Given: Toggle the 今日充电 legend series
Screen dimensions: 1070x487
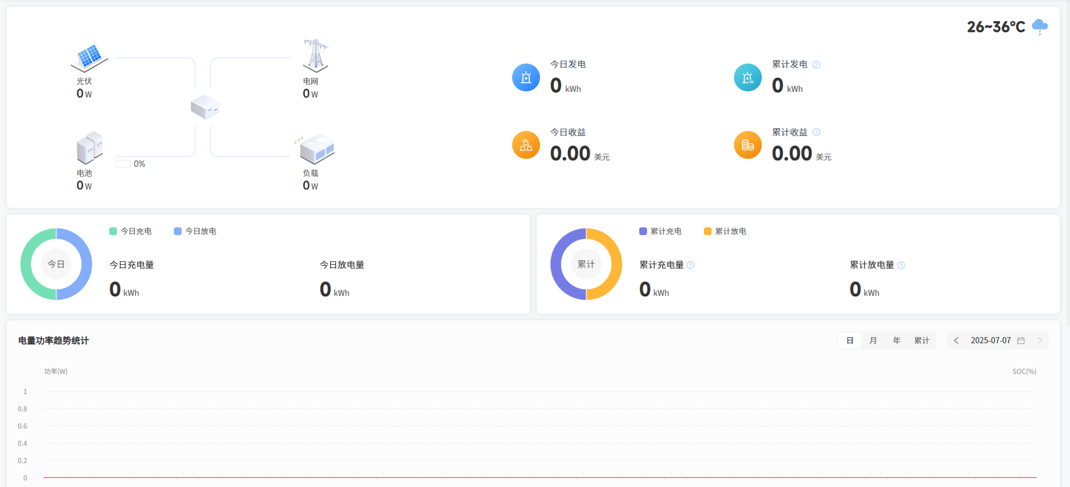Looking at the screenshot, I should point(130,231).
